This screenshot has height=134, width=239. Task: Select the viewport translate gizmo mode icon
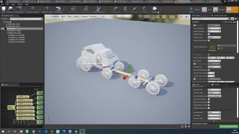(x=145, y=16)
